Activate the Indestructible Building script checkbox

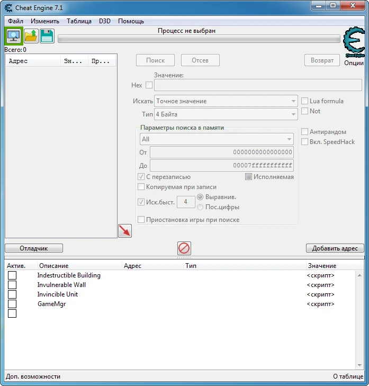point(12,275)
